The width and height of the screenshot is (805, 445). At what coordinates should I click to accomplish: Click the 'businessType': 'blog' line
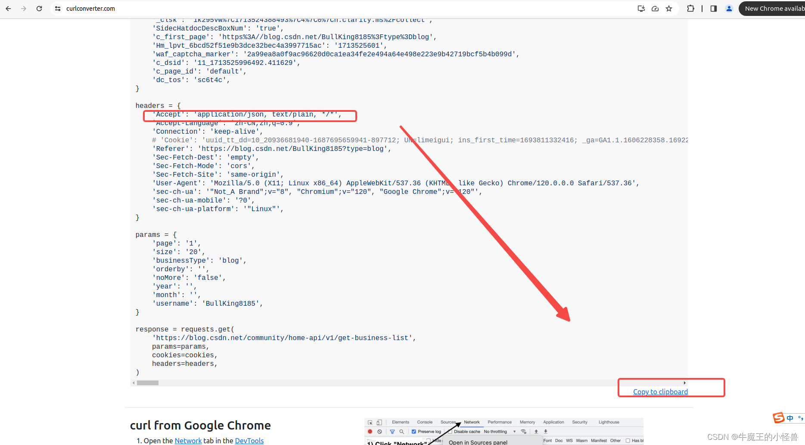[199, 261]
